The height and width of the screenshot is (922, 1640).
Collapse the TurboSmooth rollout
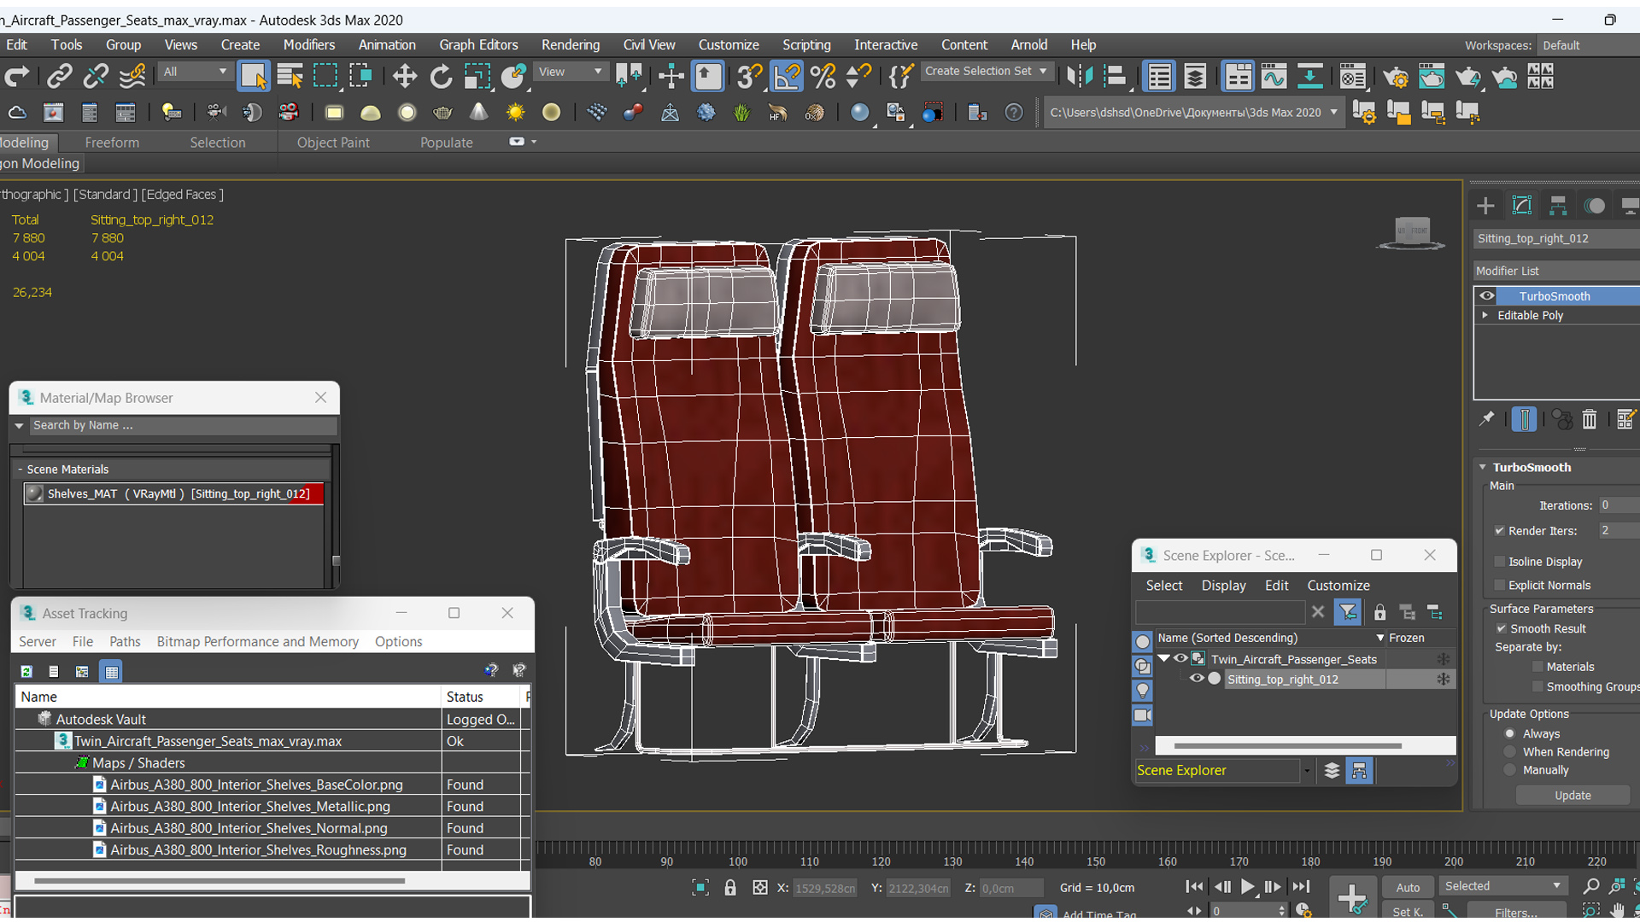(x=1483, y=467)
